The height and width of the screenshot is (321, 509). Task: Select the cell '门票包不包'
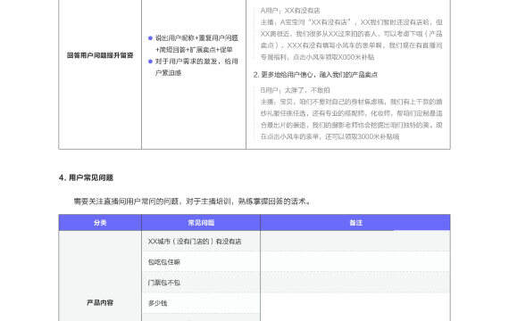[201, 283]
